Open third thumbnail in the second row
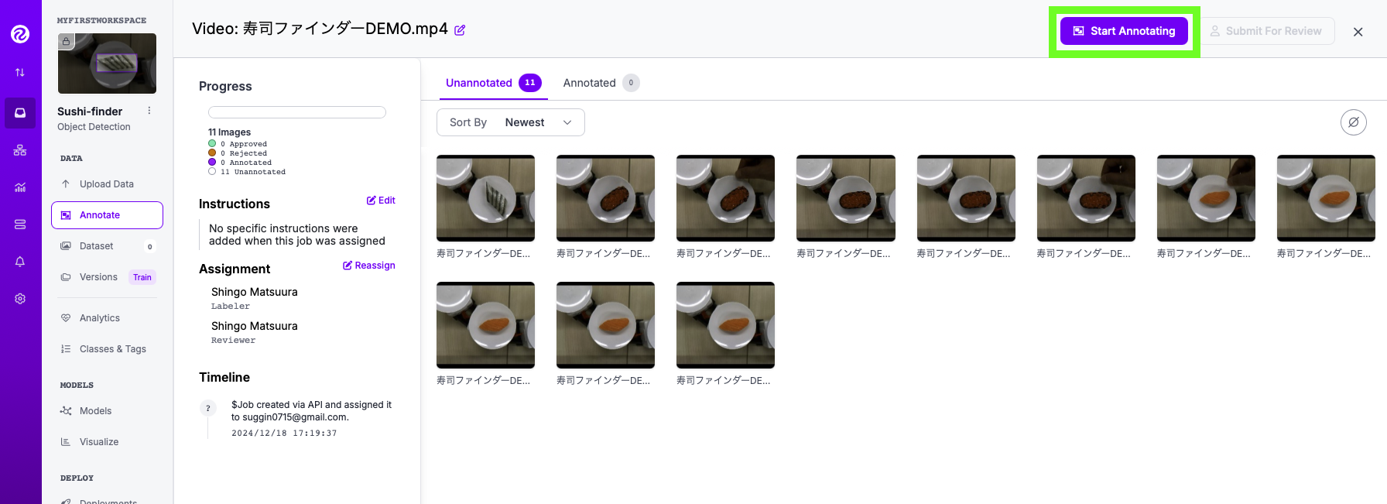The image size is (1387, 504). click(x=725, y=325)
